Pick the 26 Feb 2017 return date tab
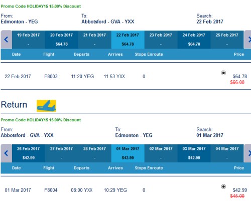 pyautogui.click(x=29, y=153)
